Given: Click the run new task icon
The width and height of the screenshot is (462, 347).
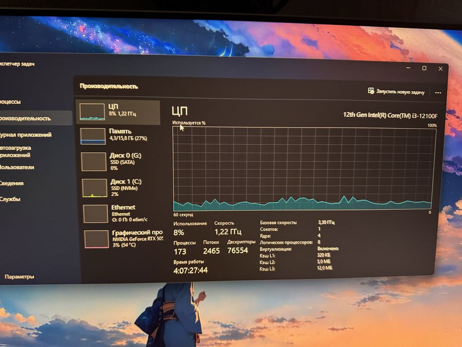Looking at the screenshot, I should coord(371,91).
